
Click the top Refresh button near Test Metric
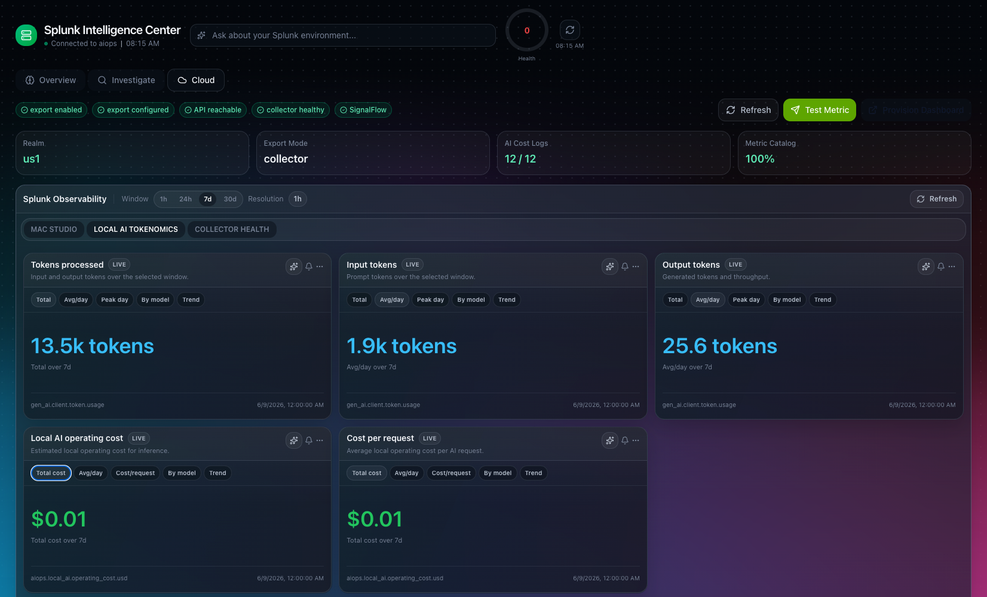(748, 110)
